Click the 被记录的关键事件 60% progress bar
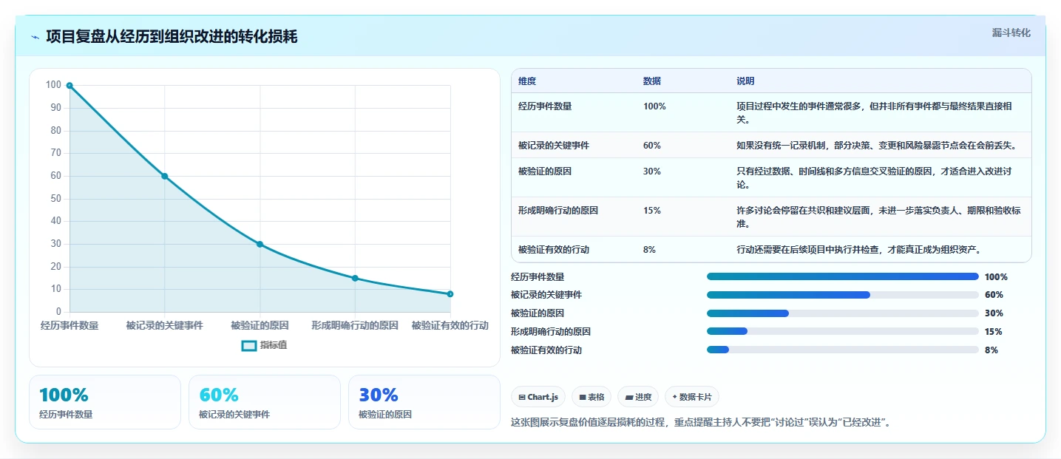Image resolution: width=1061 pixels, height=459 pixels. point(843,295)
